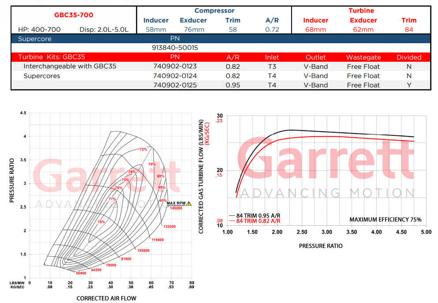Click the turbine inducer value 68mm

click(316, 30)
